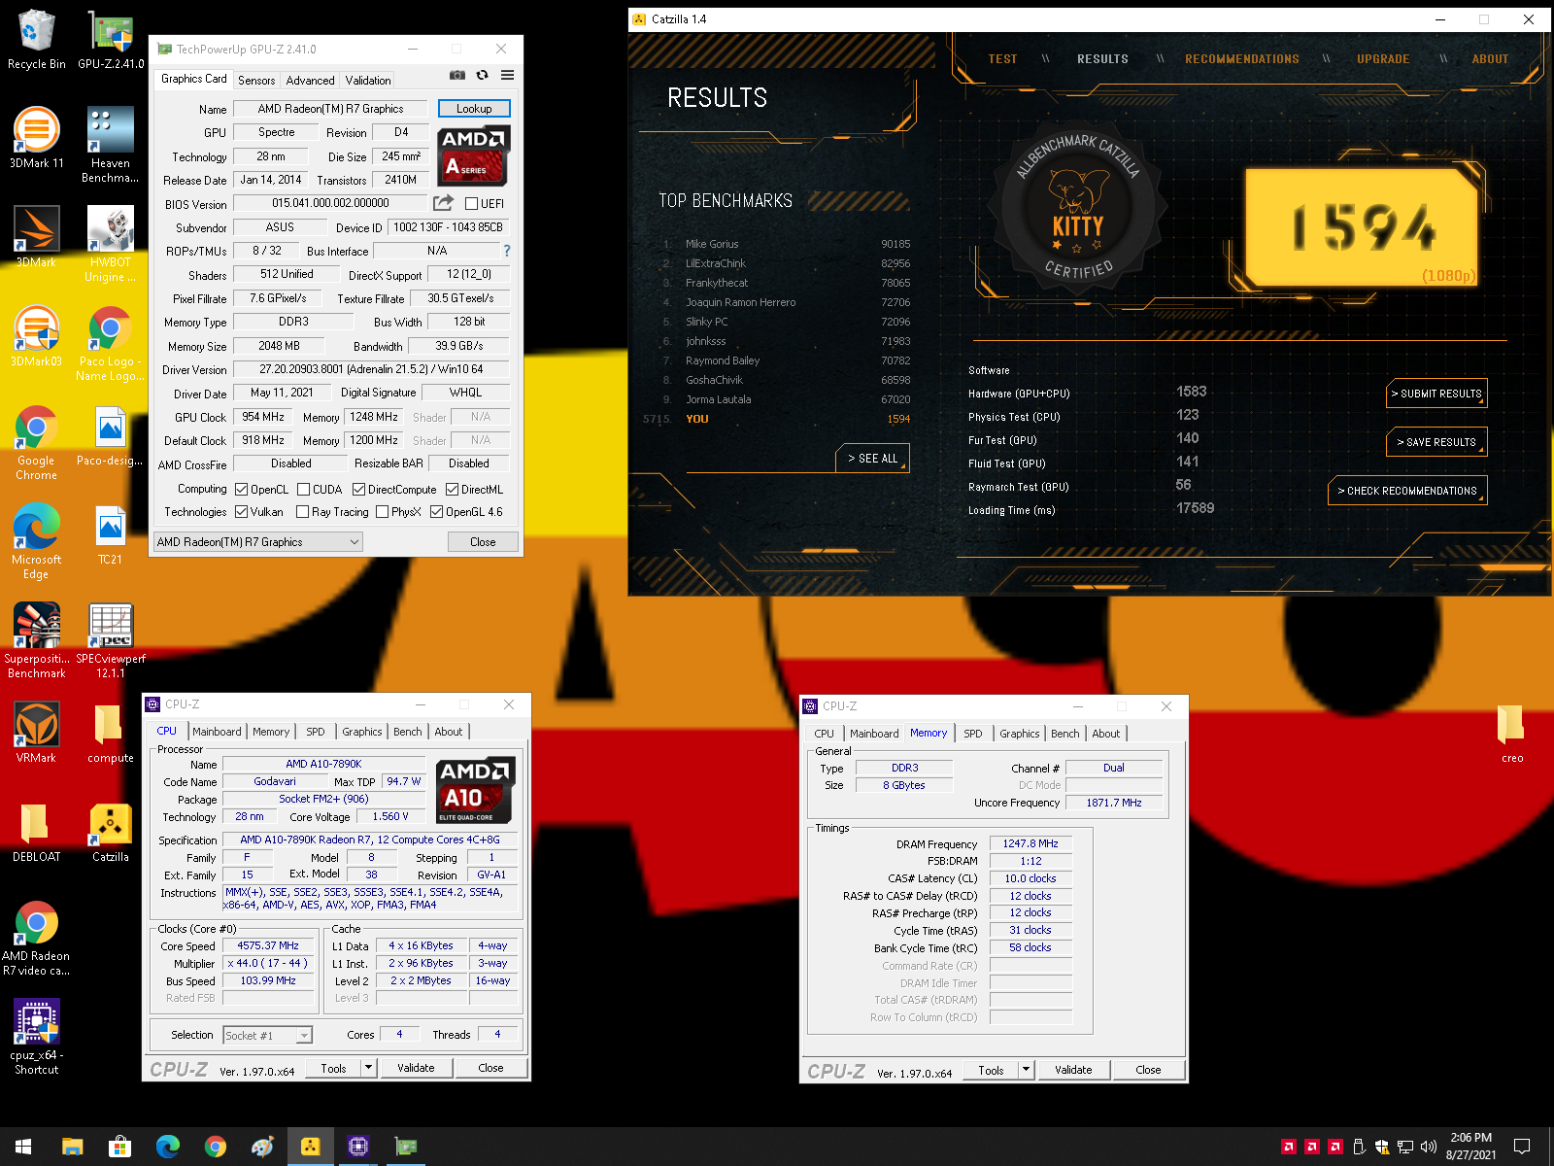Switch to the Advanced tab in GPU-Z
This screenshot has width=1554, height=1166.
point(311,81)
